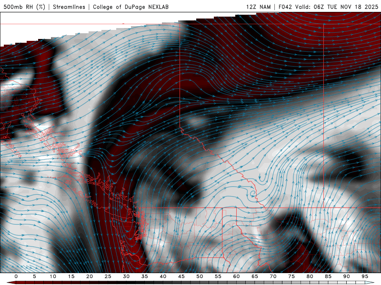
Task: Click the "12Z NAM" model run label
Action: tap(259, 7)
